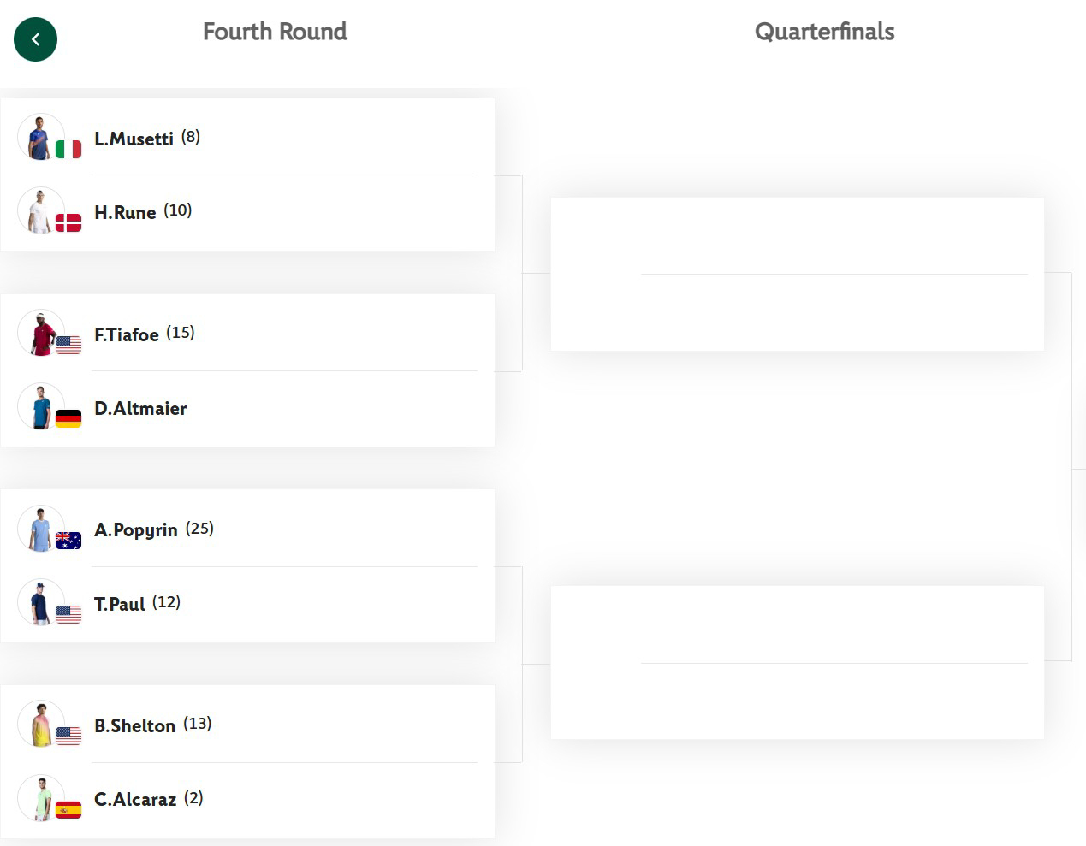Select B.Shelton's player picture
The width and height of the screenshot is (1086, 846).
point(40,724)
